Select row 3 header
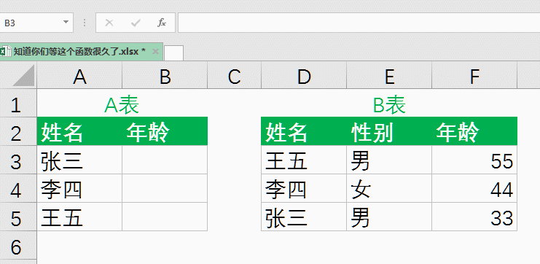Image resolution: width=540 pixels, height=264 pixels. coord(18,160)
